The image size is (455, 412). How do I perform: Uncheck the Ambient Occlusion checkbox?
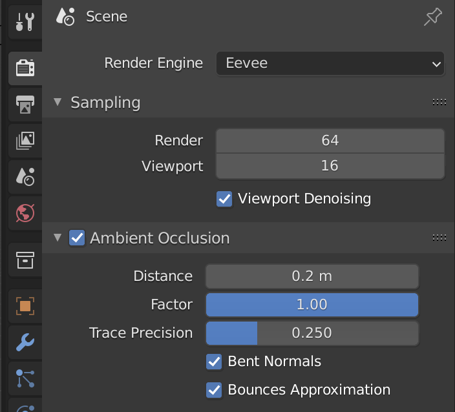(x=77, y=238)
